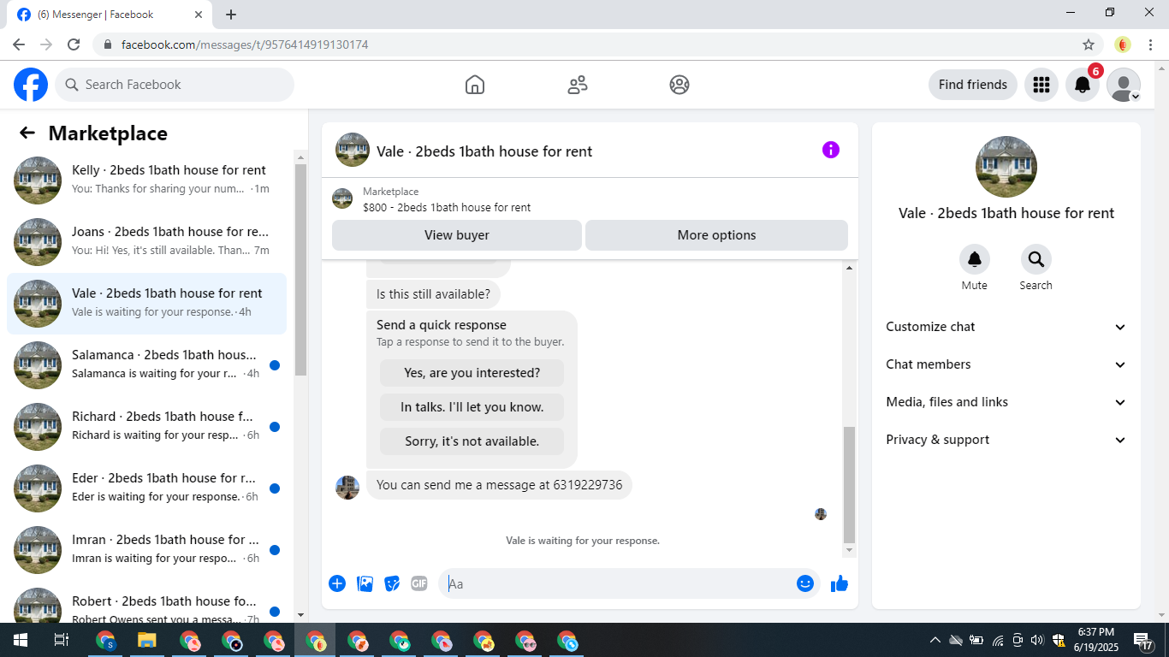Go back with the Marketplace arrow
The height and width of the screenshot is (657, 1169).
(27, 133)
